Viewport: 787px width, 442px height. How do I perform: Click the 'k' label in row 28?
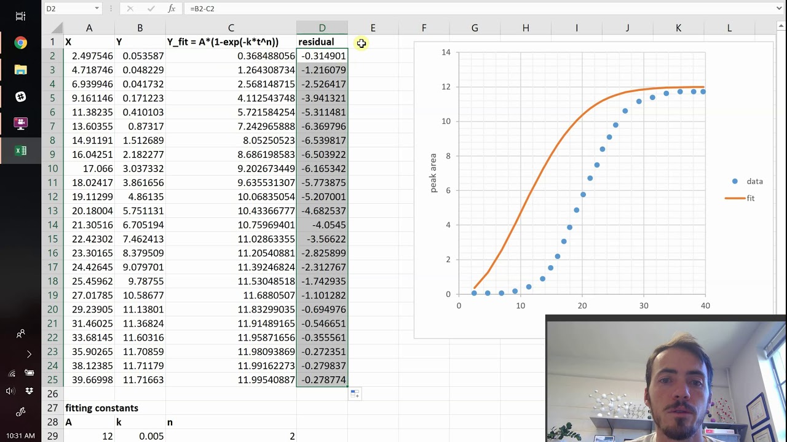pos(140,422)
